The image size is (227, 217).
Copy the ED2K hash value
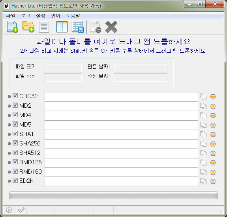click(x=203, y=181)
